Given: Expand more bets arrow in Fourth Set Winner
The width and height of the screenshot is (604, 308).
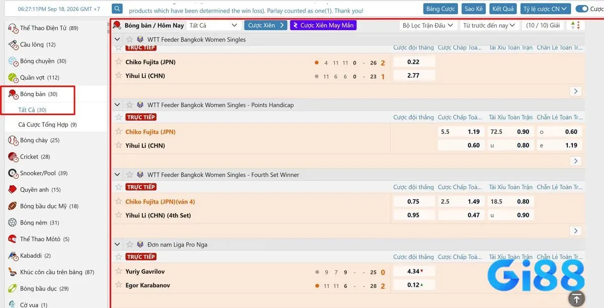Looking at the screenshot, I should [576, 230].
